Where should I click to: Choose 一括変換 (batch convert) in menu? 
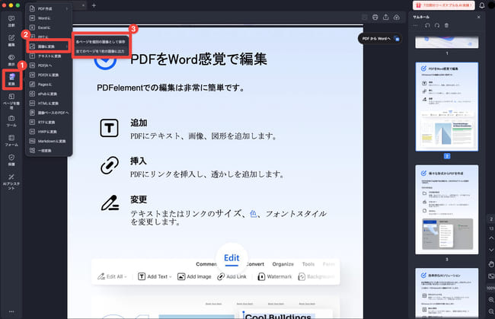(49, 151)
